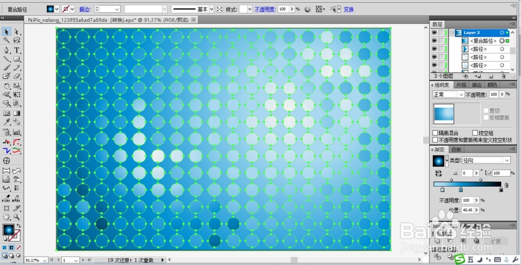Enable the 挖空组 checkbox
This screenshot has height=265, width=521.
tap(475, 133)
